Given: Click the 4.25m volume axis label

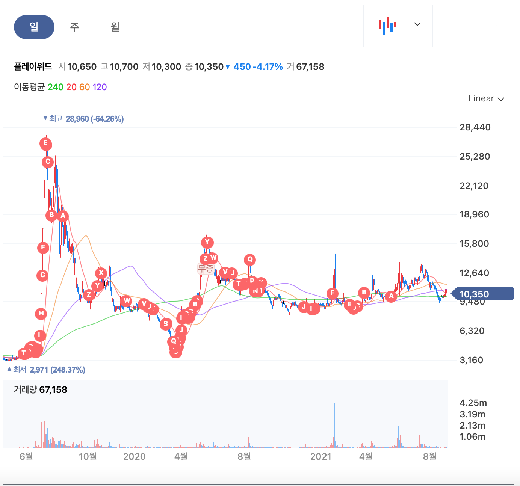Looking at the screenshot, I should [473, 403].
